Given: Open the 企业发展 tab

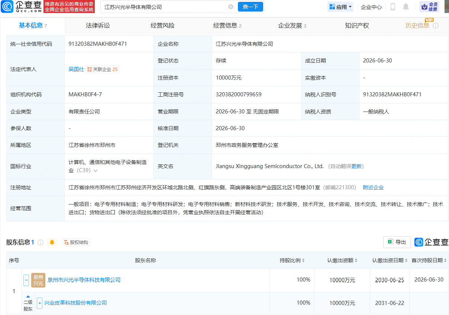Looking at the screenshot, I should tap(292, 25).
